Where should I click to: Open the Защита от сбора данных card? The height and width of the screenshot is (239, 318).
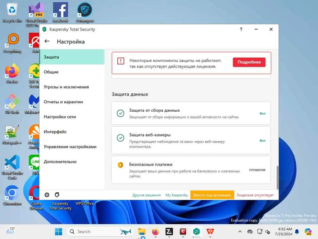[x=191, y=113]
